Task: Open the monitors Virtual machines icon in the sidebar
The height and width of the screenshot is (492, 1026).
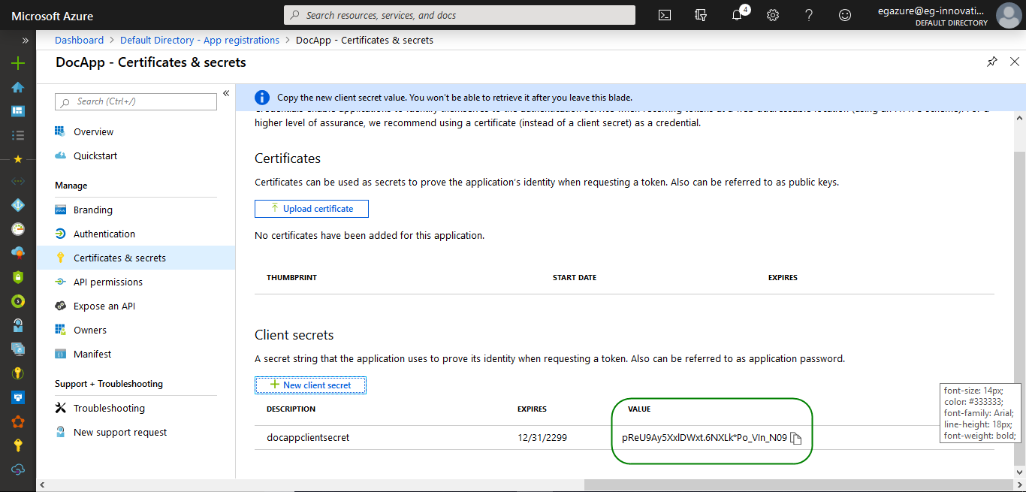Action: (18, 349)
